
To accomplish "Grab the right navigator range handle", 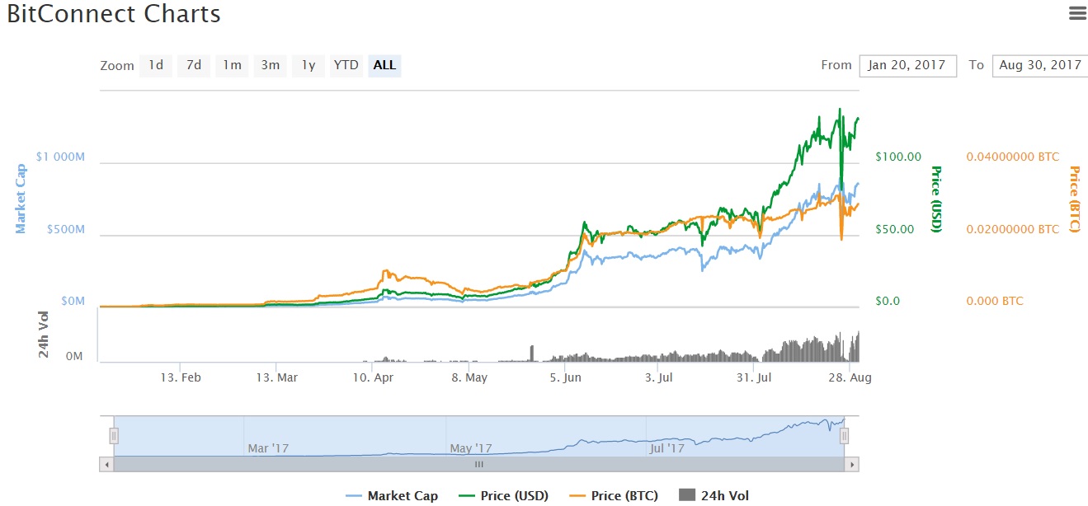I will [844, 436].
